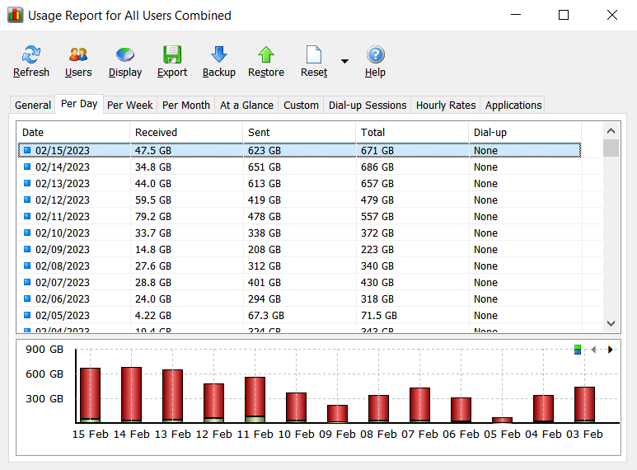This screenshot has height=470, width=637.
Task: Toggle the green-blue chart legend icon
Action: (x=578, y=350)
